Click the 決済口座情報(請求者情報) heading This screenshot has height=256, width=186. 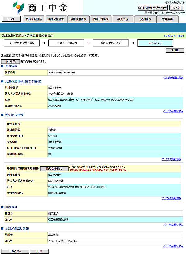pos(23,81)
